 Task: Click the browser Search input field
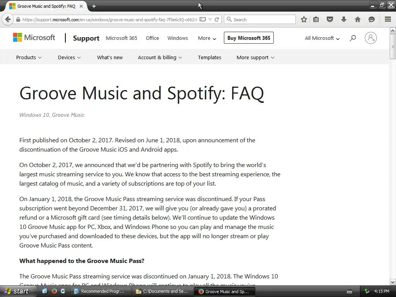[260, 19]
